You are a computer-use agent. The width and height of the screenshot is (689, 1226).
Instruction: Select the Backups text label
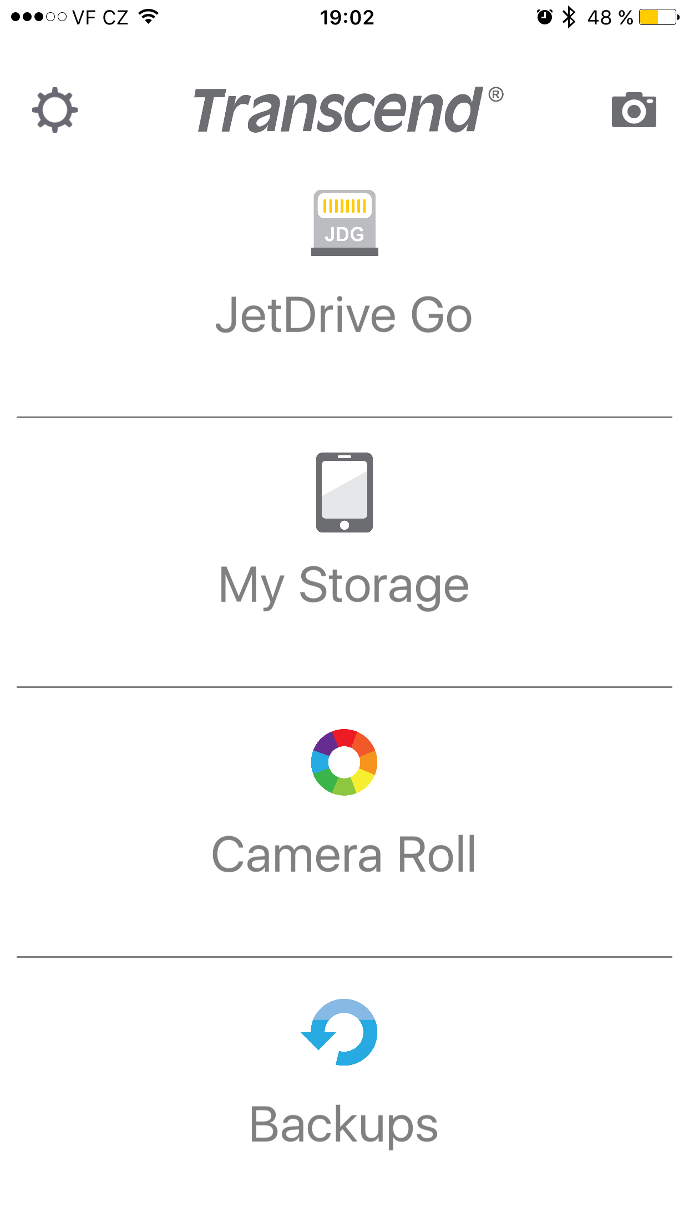(344, 1125)
